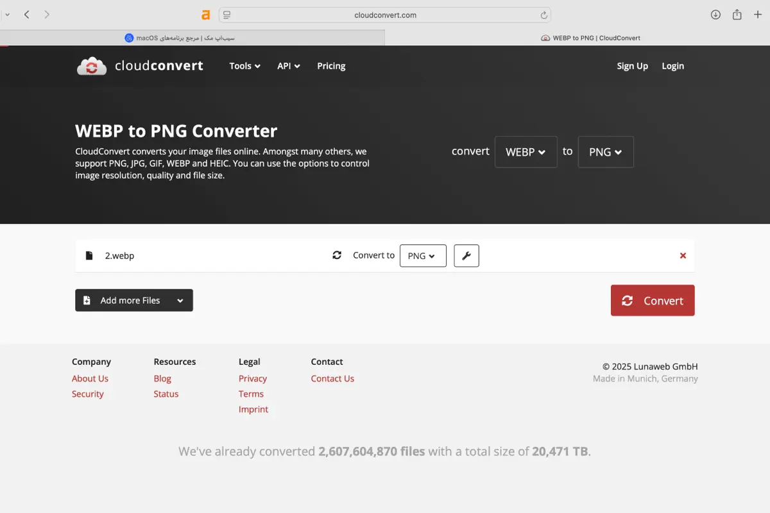Click the red Convert button
Image resolution: width=770 pixels, height=513 pixels.
653,300
